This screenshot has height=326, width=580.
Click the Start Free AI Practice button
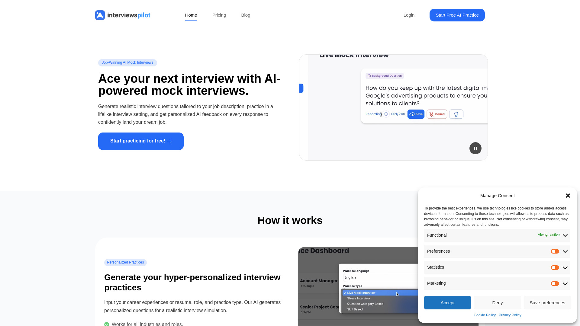click(457, 15)
